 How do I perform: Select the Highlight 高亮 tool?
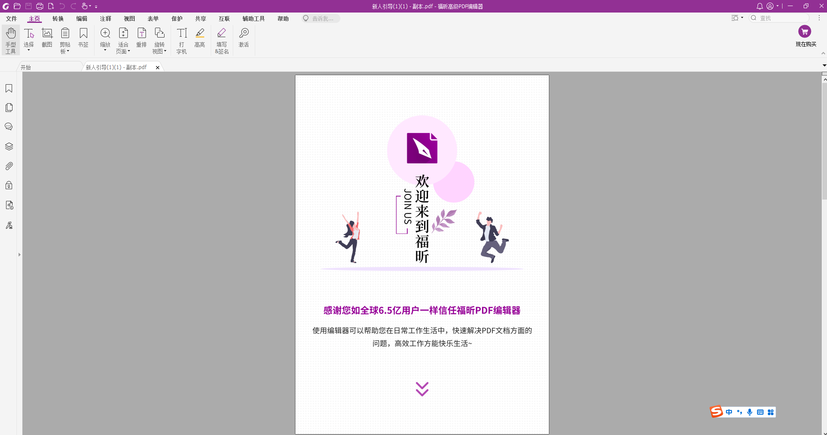click(200, 39)
